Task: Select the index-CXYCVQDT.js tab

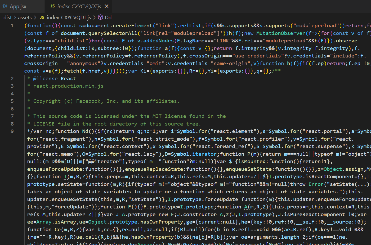Action: pyautogui.click(x=79, y=6)
